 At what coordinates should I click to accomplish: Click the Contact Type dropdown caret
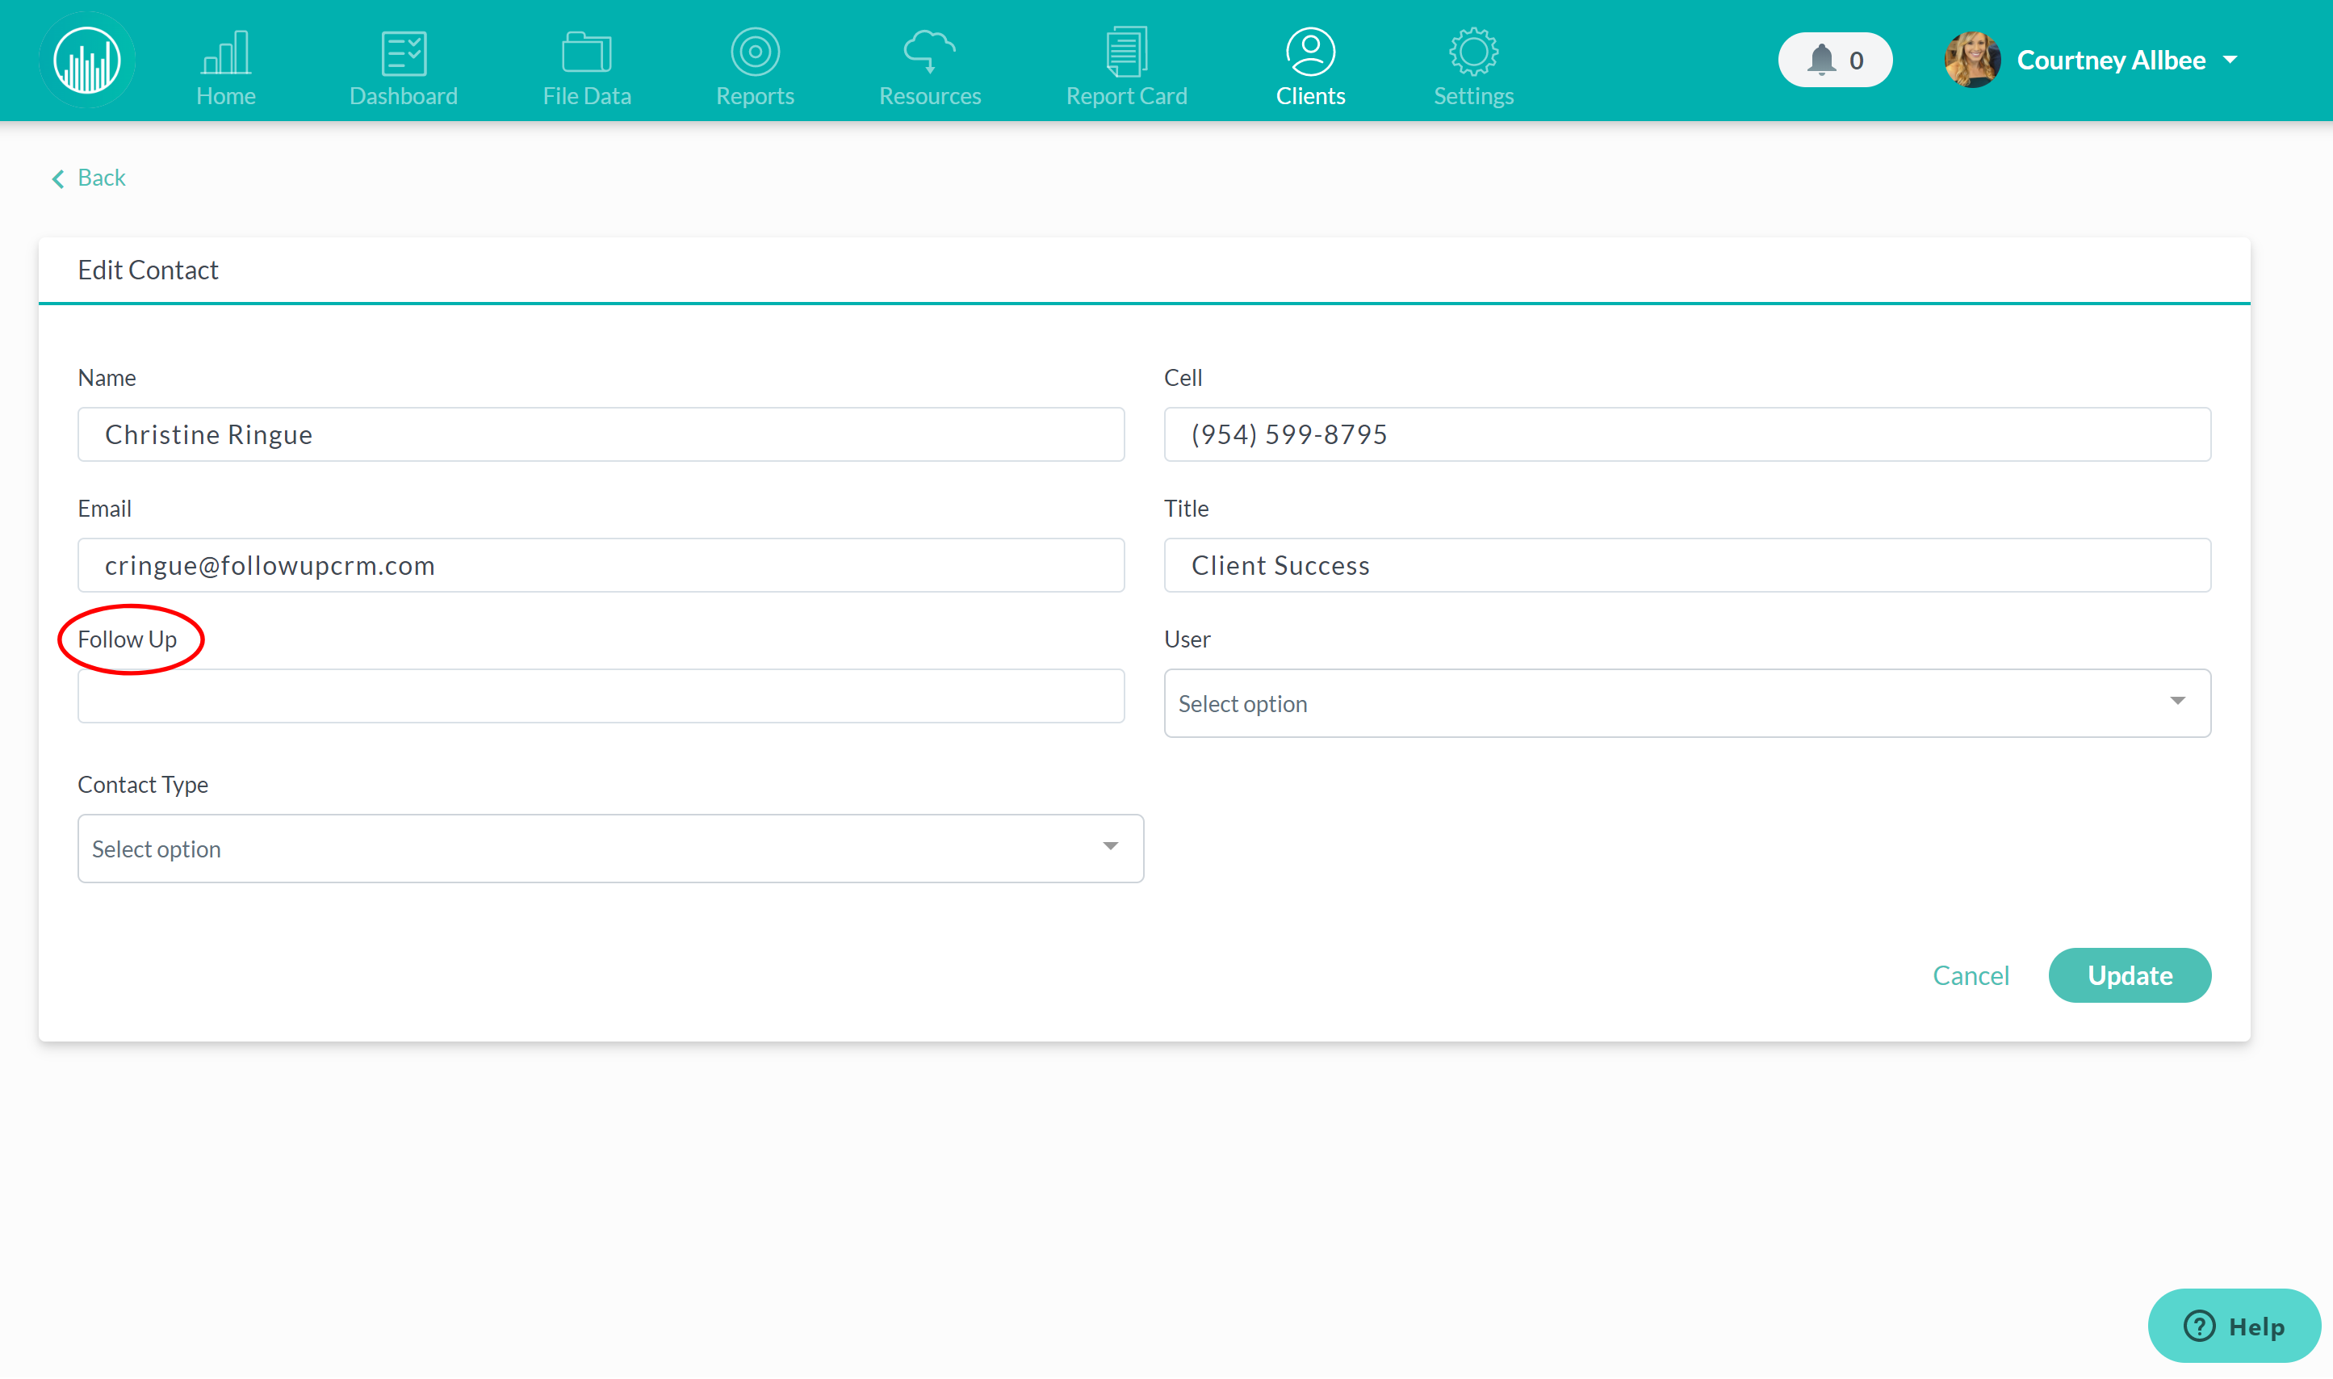pyautogui.click(x=1110, y=845)
